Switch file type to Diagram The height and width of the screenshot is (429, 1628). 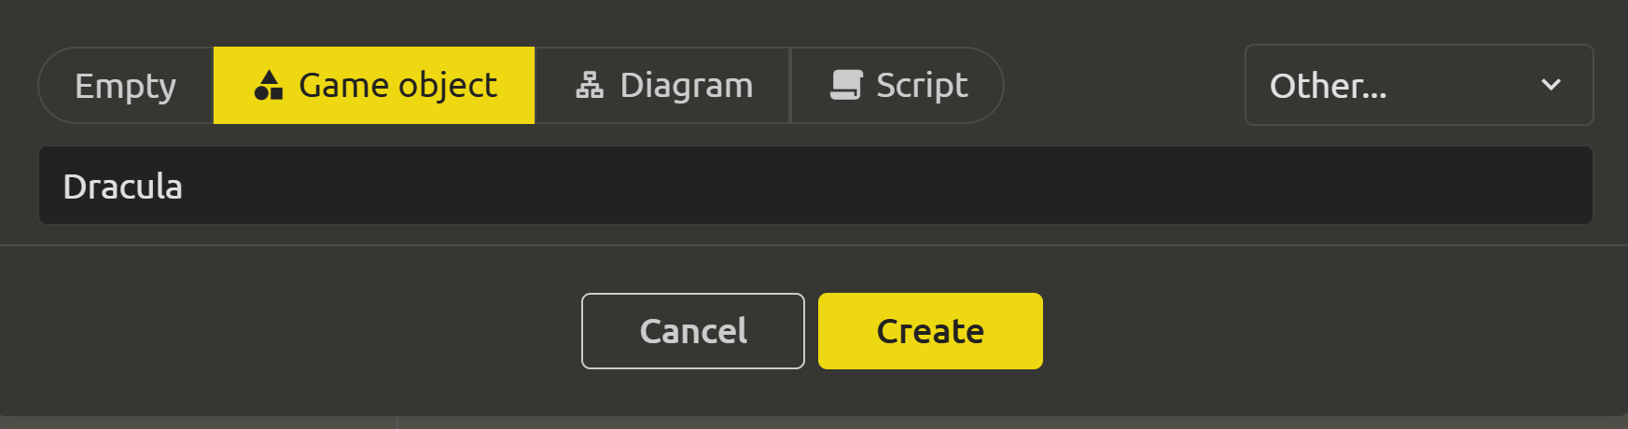pos(662,85)
